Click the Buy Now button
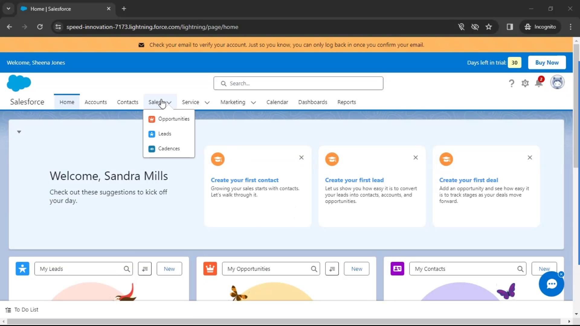Screen dimensions: 580x326 coord(547,62)
